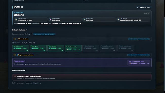Click the globe icon in Call to the network card
This screenshot has height=93, width=165.
[15, 48]
